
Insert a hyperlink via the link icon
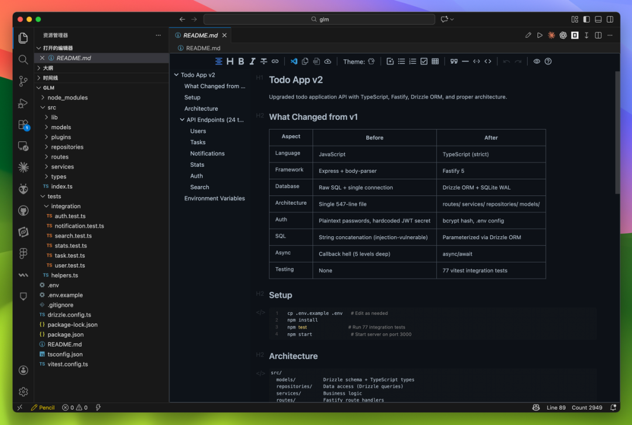click(275, 61)
